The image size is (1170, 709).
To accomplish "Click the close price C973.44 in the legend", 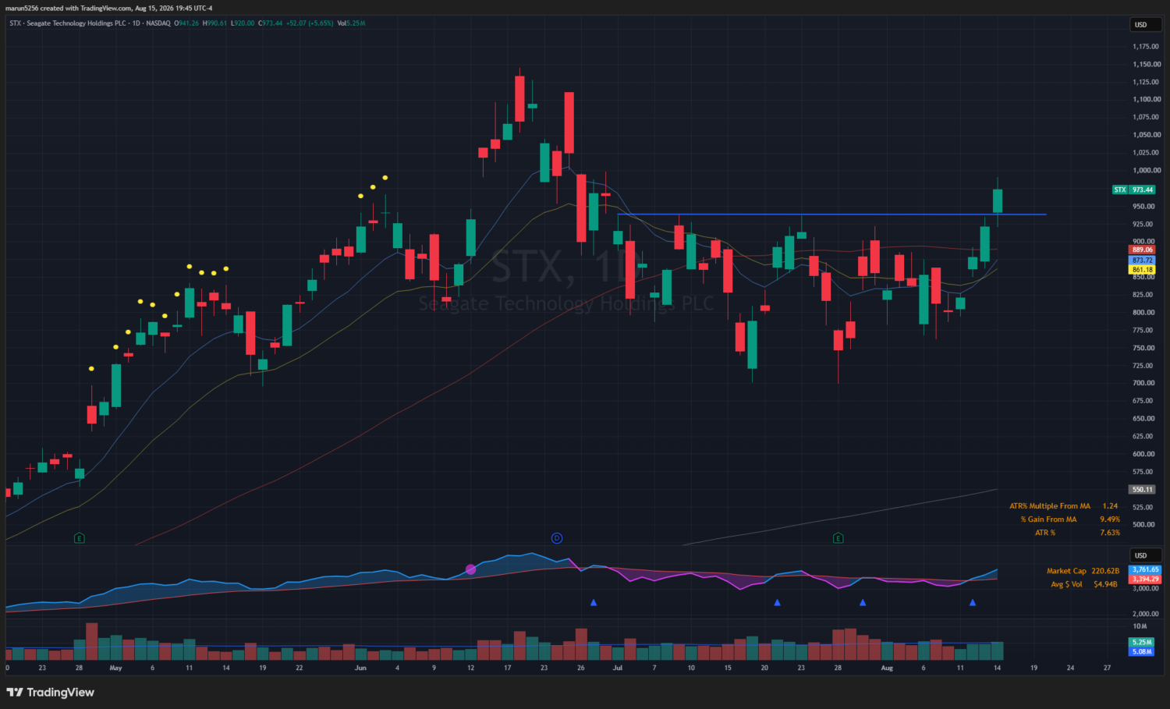I will (x=271, y=23).
